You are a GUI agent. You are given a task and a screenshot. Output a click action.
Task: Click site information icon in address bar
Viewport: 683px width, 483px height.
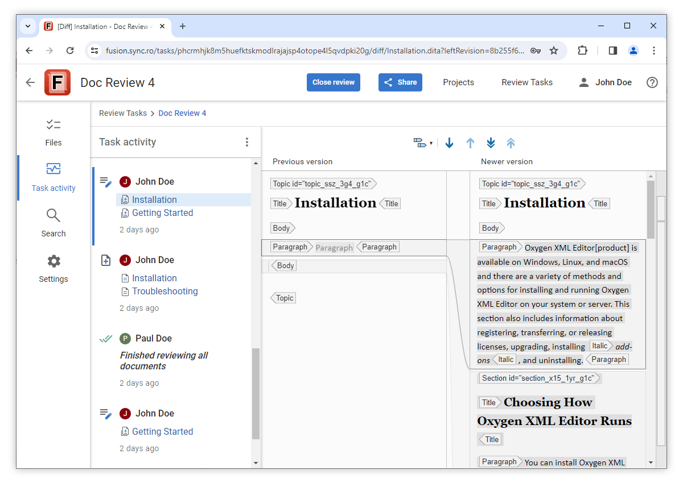pos(95,51)
